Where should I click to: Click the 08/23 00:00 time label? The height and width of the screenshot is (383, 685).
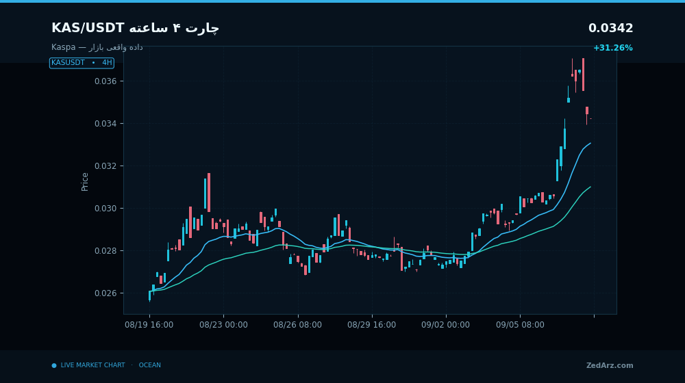[x=224, y=325]
